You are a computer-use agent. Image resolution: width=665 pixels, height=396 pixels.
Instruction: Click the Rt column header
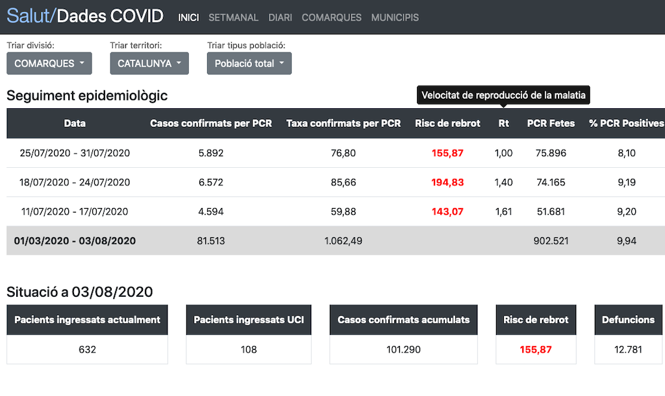coord(503,123)
